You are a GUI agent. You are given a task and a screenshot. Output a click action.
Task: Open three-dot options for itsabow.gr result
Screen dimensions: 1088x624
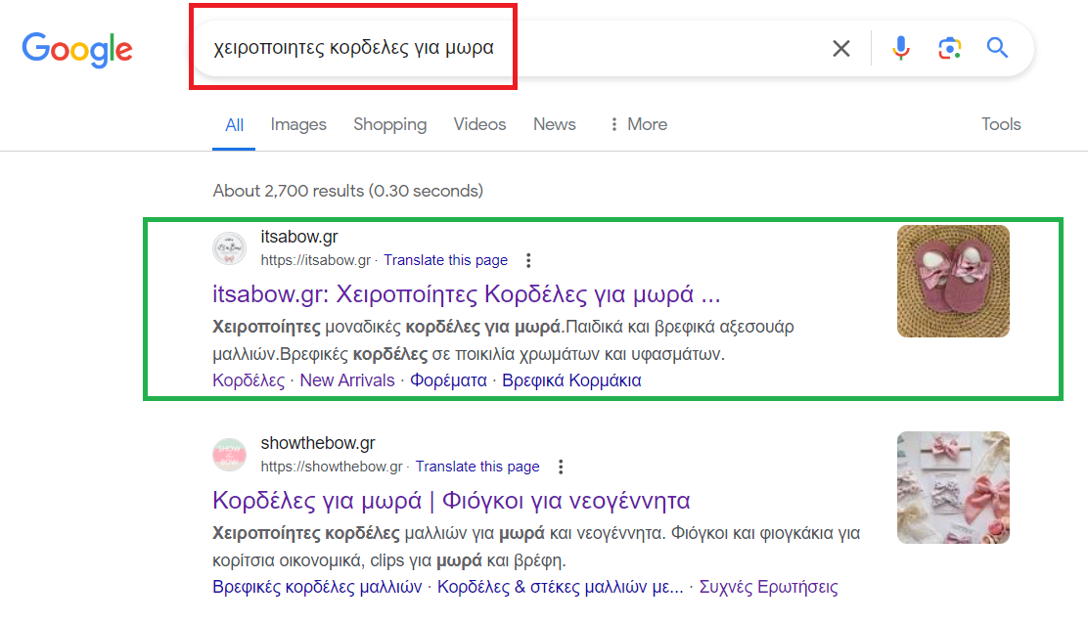(x=528, y=260)
